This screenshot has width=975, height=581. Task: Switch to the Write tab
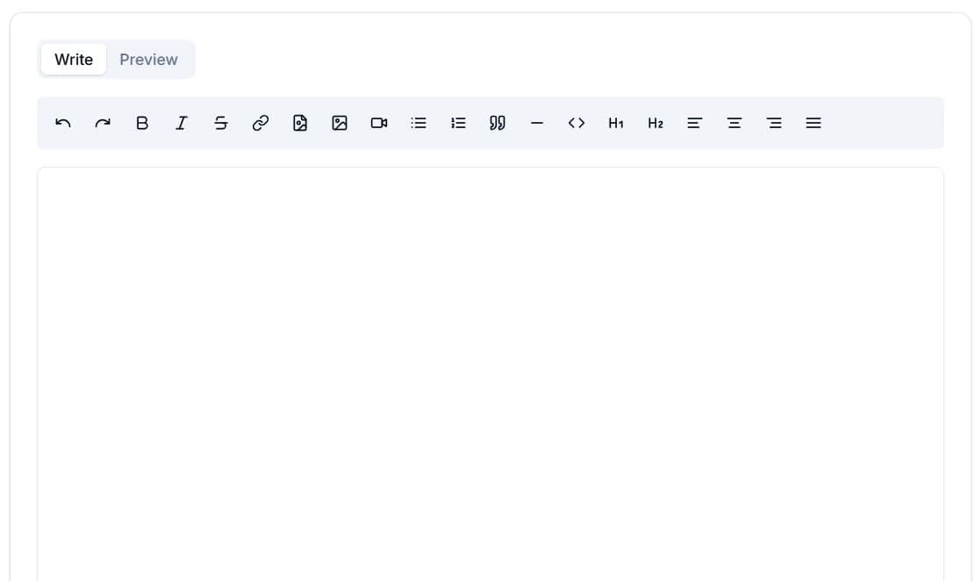coord(74,60)
